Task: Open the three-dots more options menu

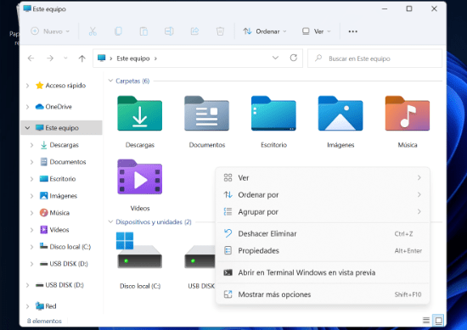Action: [x=352, y=31]
